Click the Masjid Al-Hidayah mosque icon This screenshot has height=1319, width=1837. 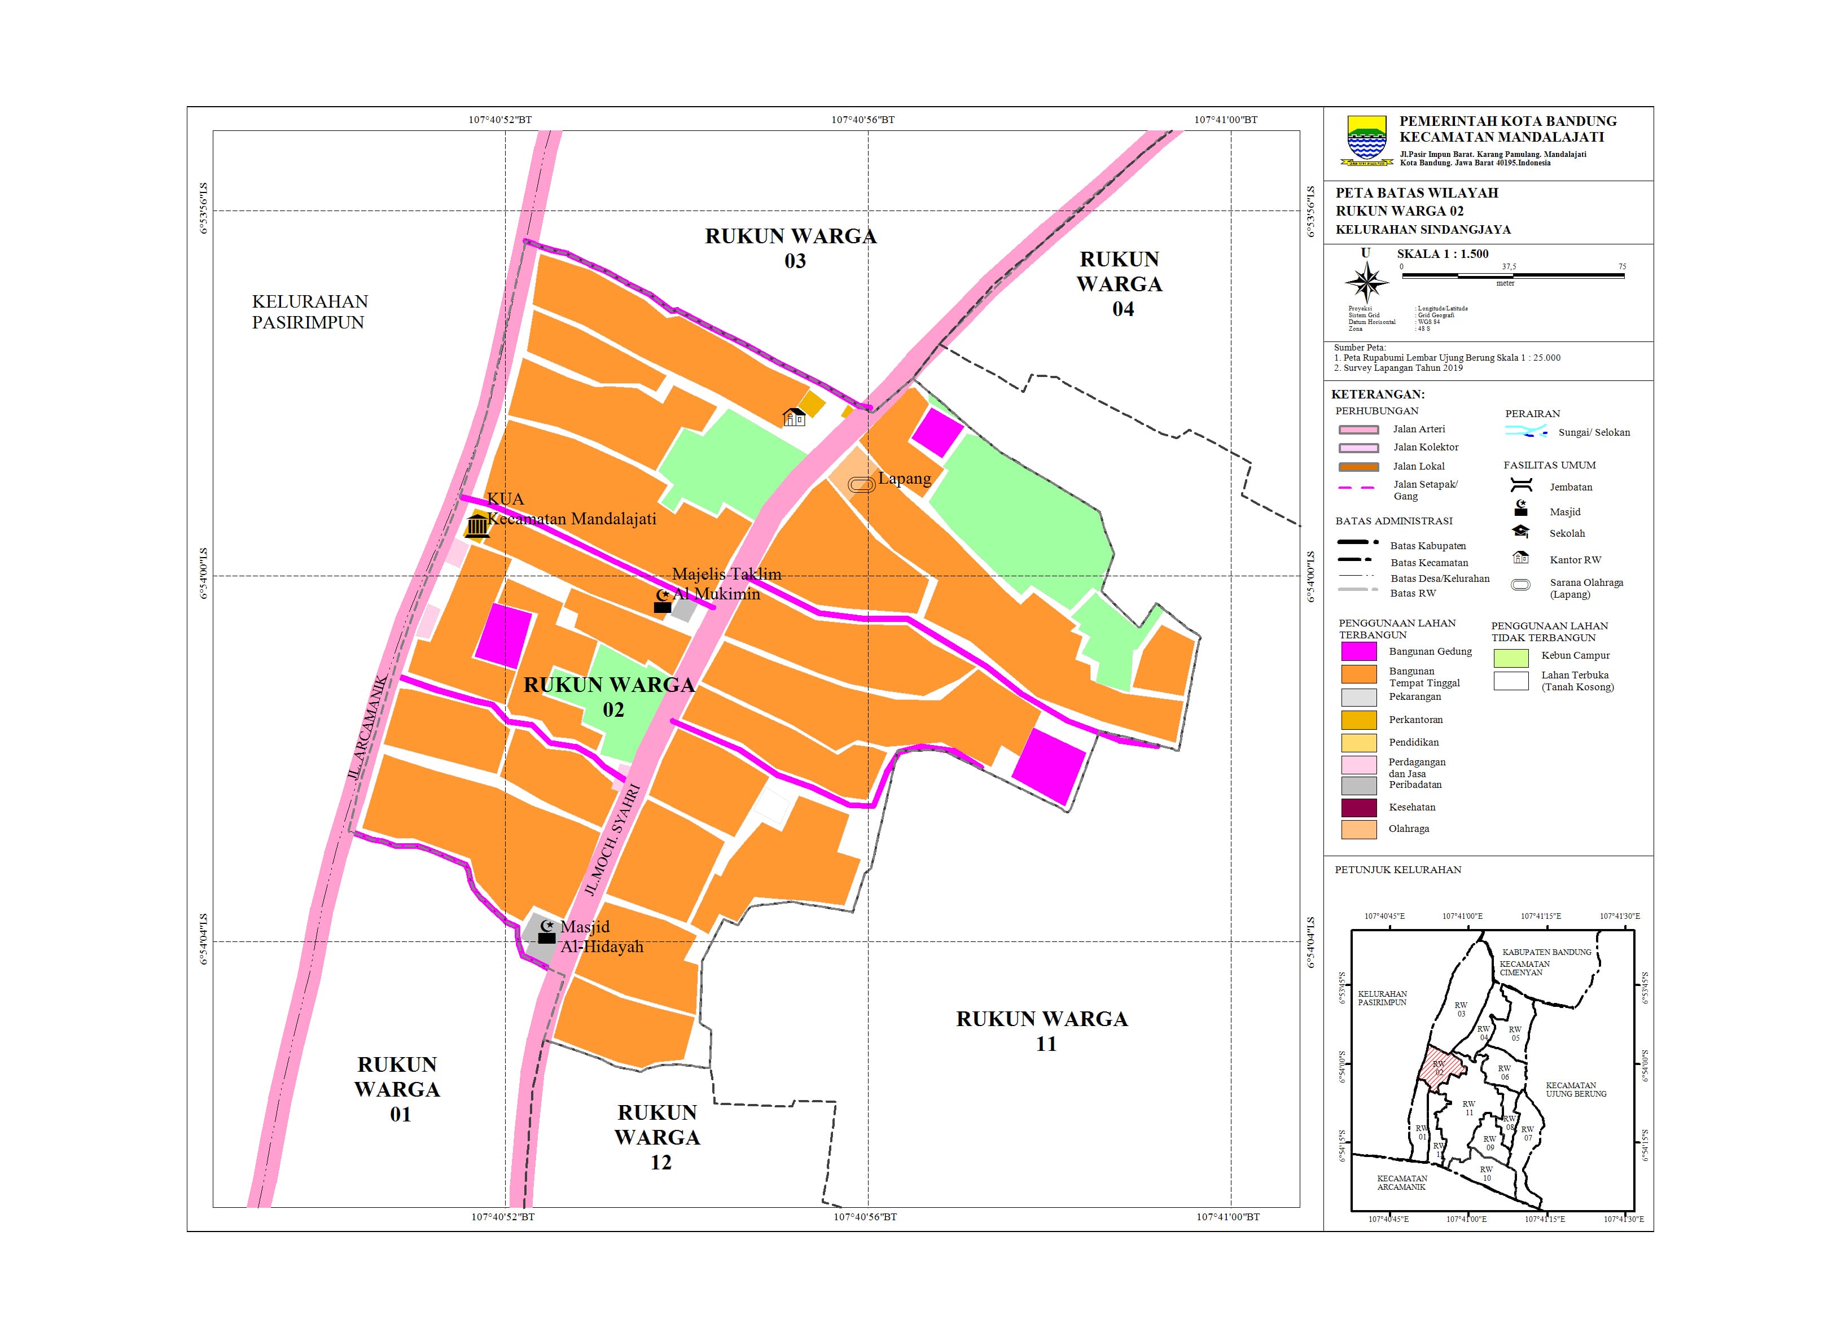[x=547, y=932]
